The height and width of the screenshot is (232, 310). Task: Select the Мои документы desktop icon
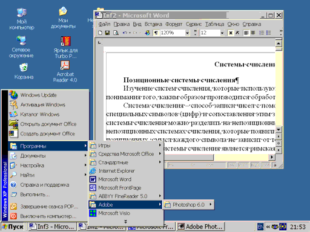[63, 18]
